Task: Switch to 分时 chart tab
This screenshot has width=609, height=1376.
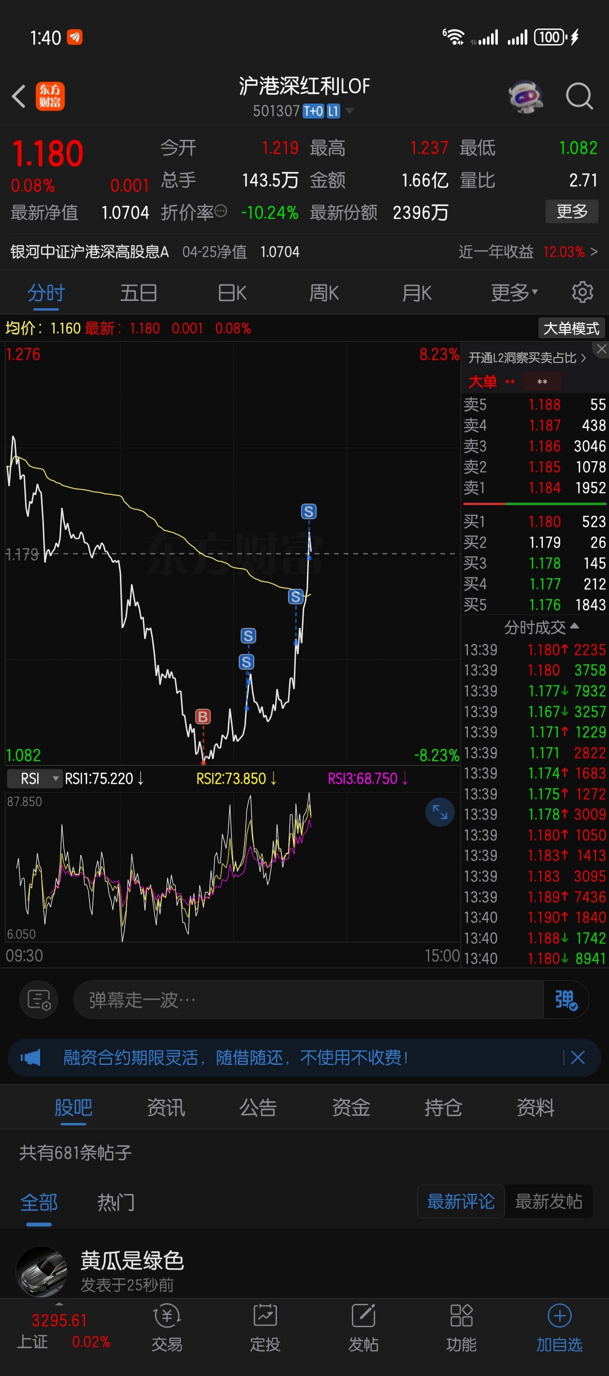Action: pyautogui.click(x=46, y=293)
